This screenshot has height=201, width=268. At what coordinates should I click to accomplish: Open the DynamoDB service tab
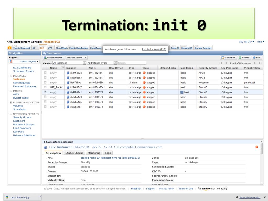point(187,47)
